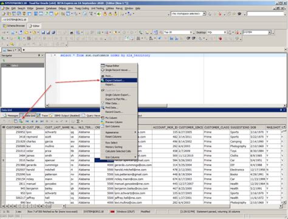Open the Trace tab
Screen dimensions: 288x219
[x=43, y=116]
